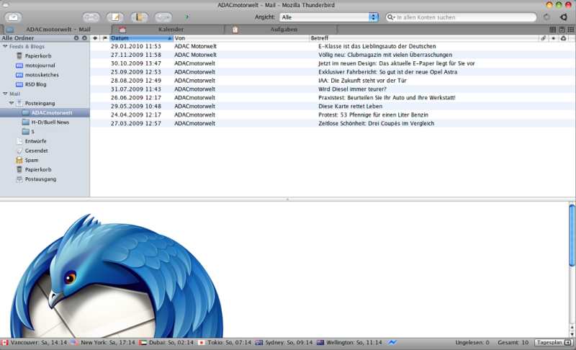Click the dotted grid icon on tab bar
The image size is (576, 350).
570,30
